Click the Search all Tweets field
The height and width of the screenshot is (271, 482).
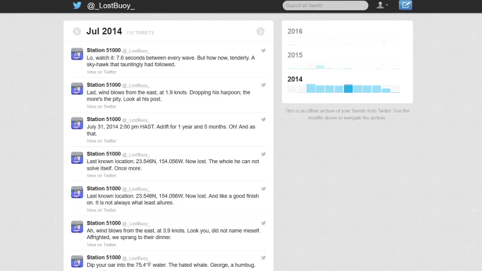325,5
